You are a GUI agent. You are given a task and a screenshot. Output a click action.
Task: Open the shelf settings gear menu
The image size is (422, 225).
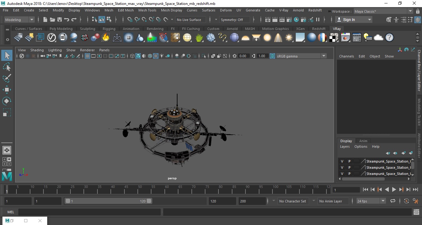click(7, 40)
